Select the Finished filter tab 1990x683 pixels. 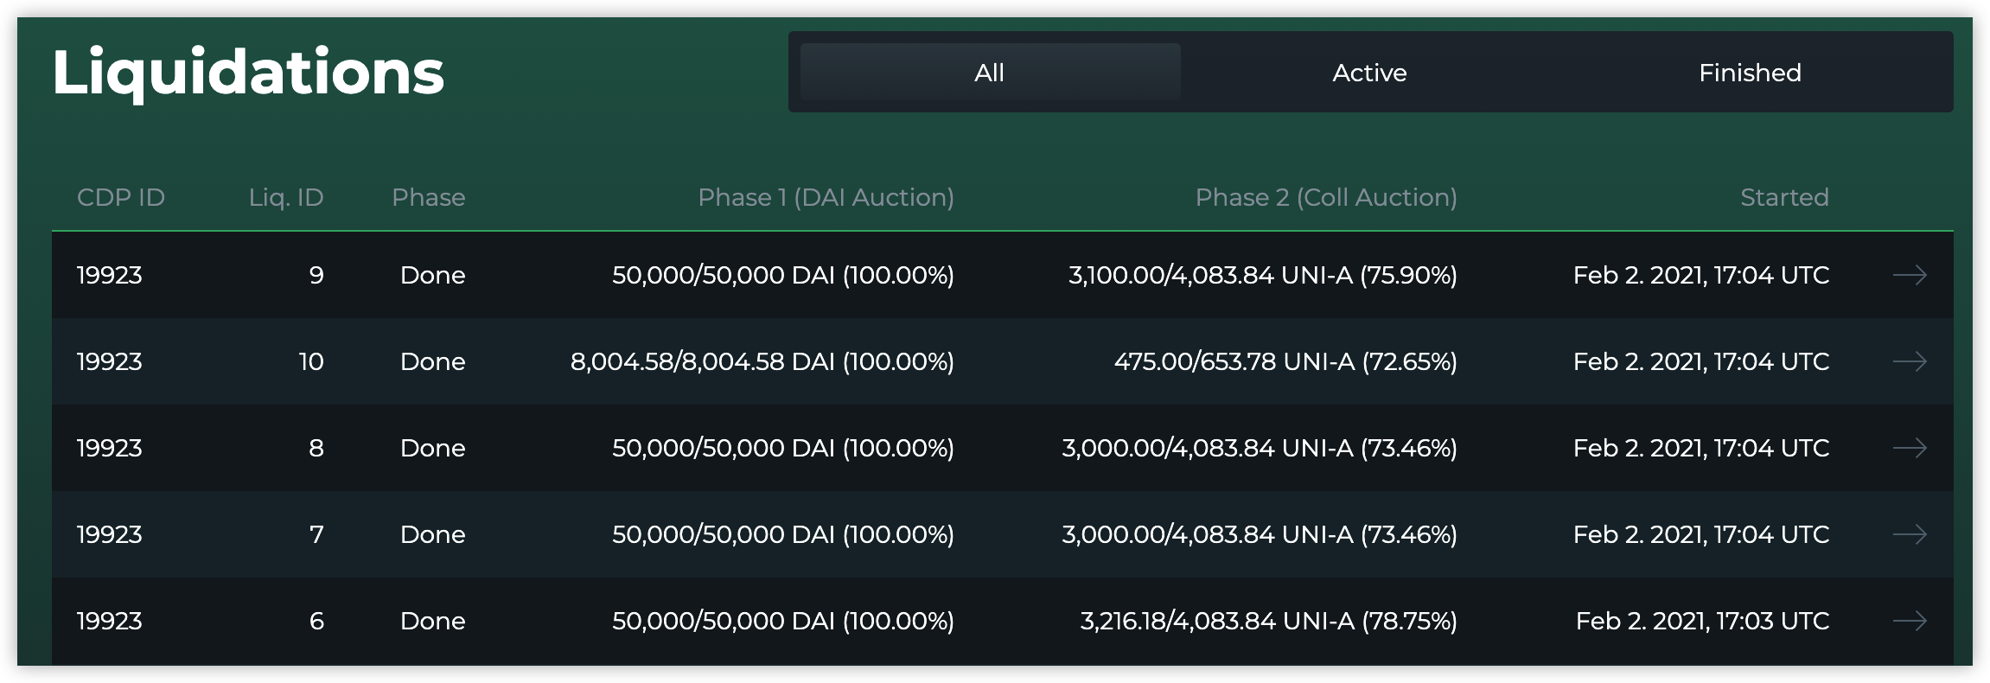[x=1750, y=73]
